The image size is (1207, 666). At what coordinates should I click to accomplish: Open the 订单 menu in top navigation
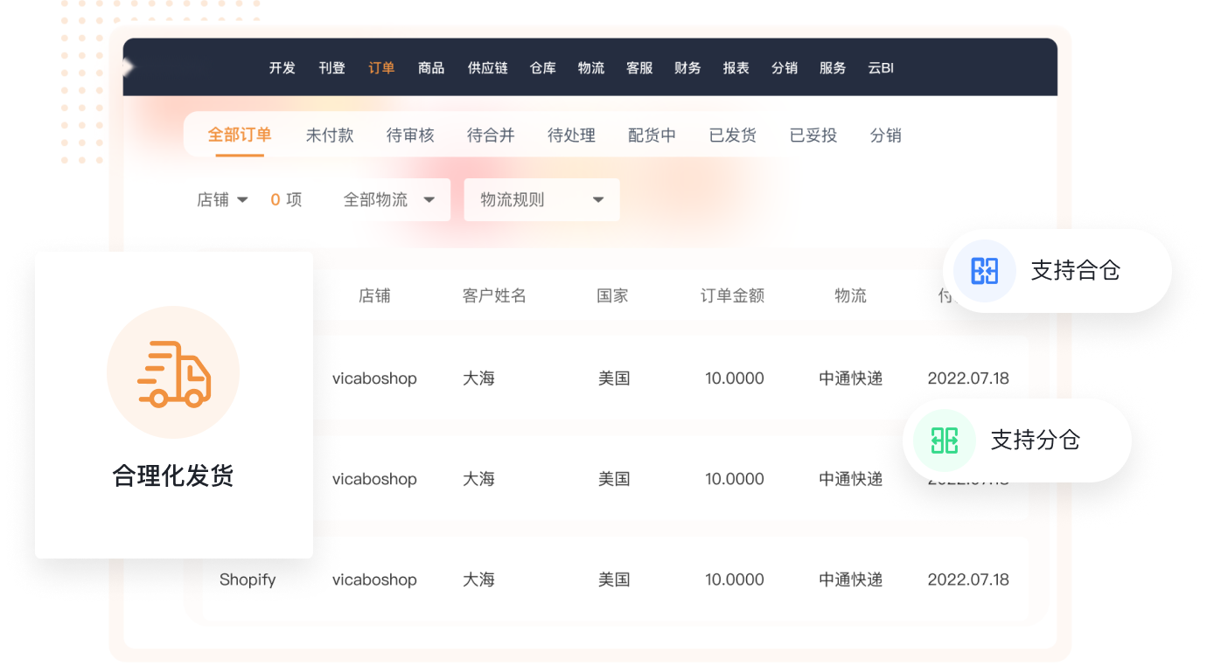click(381, 68)
